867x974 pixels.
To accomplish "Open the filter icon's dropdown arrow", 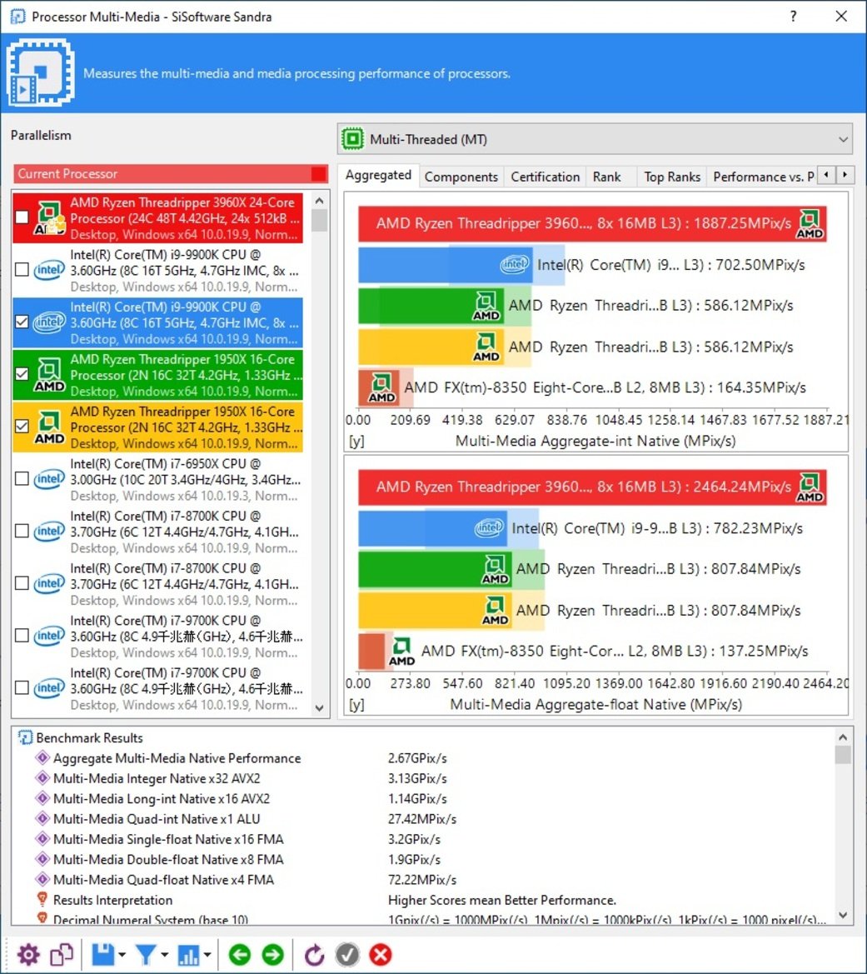I will click(x=165, y=955).
